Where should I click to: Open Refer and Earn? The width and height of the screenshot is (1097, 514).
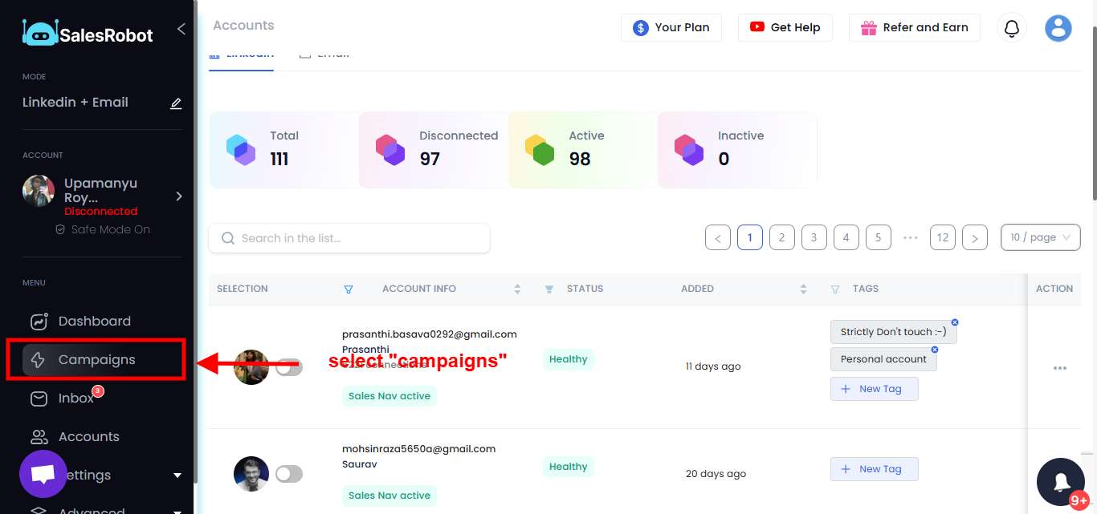(x=914, y=27)
